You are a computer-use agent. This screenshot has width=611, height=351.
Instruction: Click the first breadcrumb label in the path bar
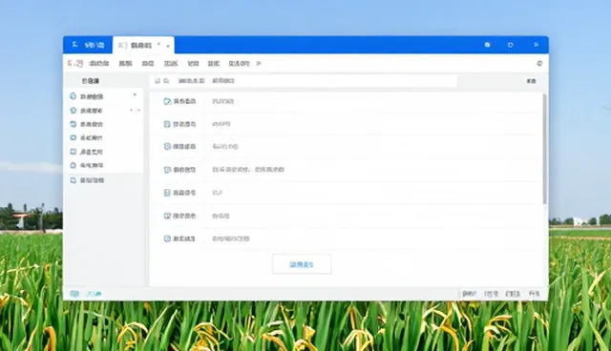point(192,81)
